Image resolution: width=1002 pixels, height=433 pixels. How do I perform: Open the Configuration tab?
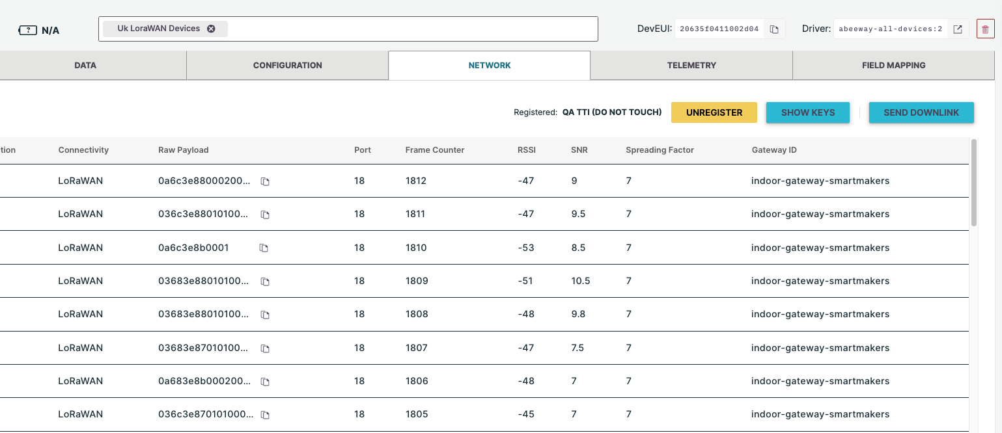pyautogui.click(x=287, y=66)
